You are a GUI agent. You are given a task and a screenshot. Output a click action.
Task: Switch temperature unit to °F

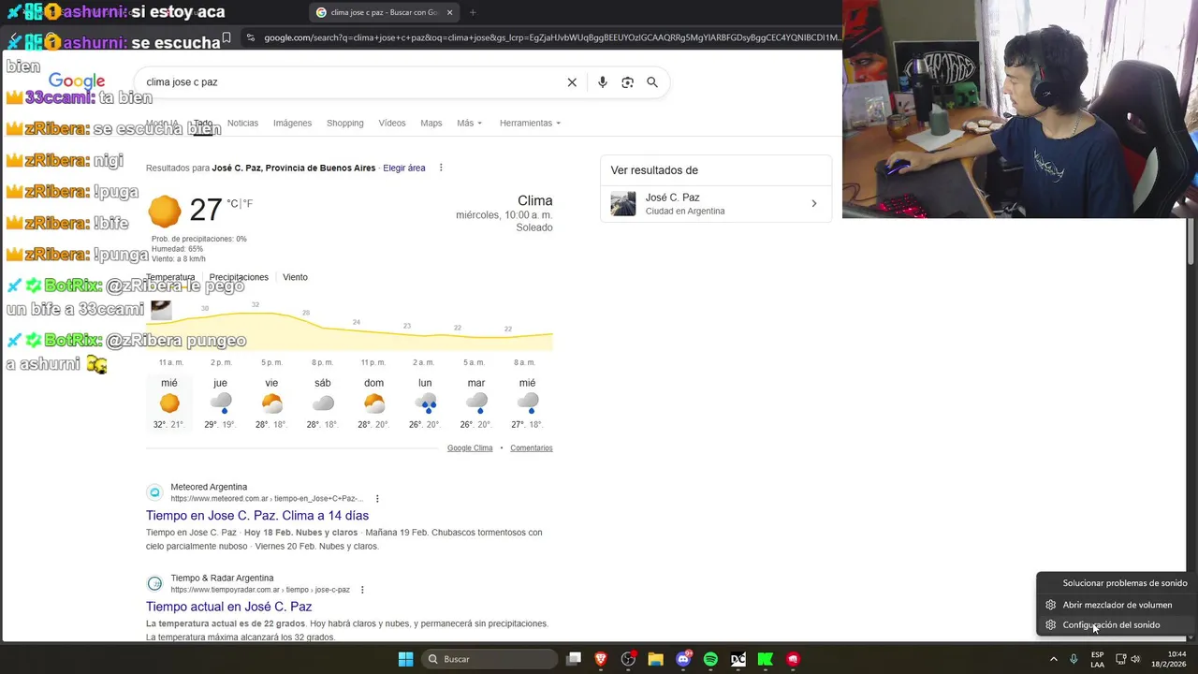point(248,203)
